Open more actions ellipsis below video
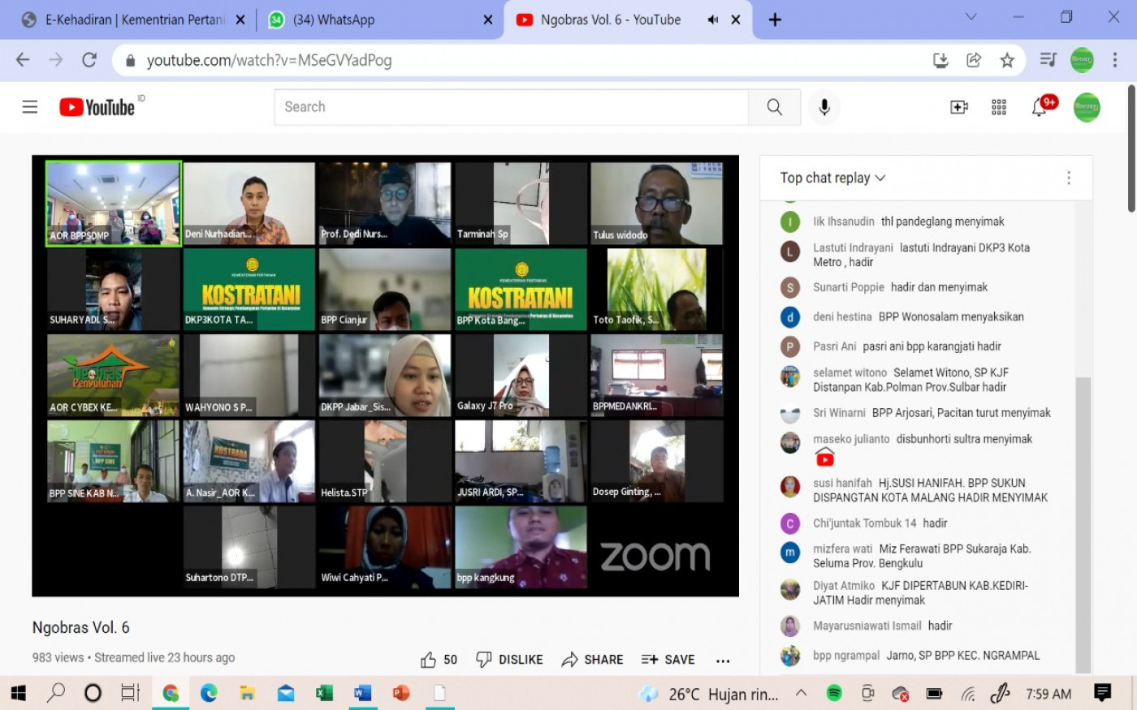The width and height of the screenshot is (1137, 710). (723, 661)
